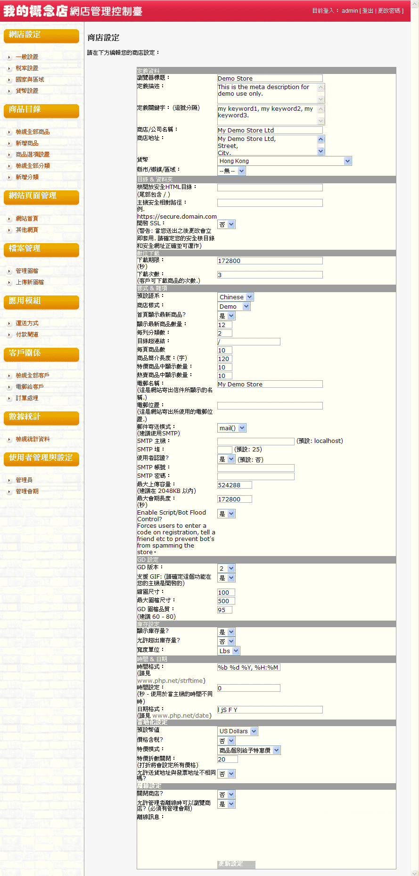
Task: Go to 付款閘道 in the sidebar
Action: (27, 335)
